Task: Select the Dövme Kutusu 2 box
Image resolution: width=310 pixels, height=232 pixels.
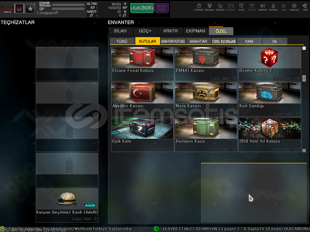Action: [x=270, y=64]
